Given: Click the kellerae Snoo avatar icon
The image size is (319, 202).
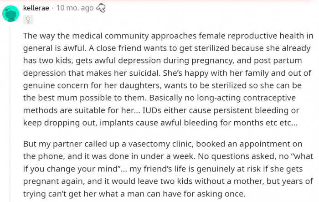Looking at the screenshot, I should point(10,14).
